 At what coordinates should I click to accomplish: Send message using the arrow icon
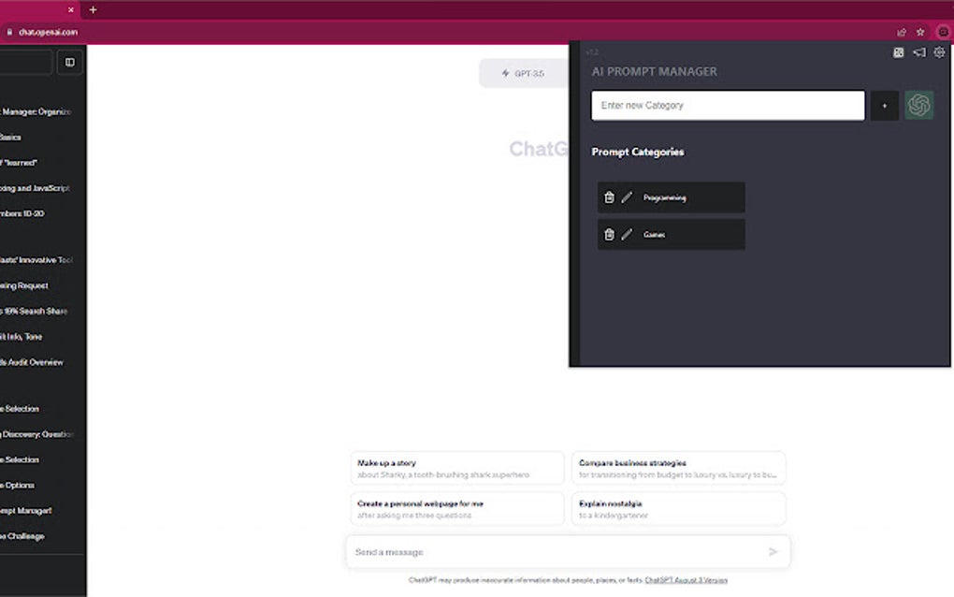(773, 552)
